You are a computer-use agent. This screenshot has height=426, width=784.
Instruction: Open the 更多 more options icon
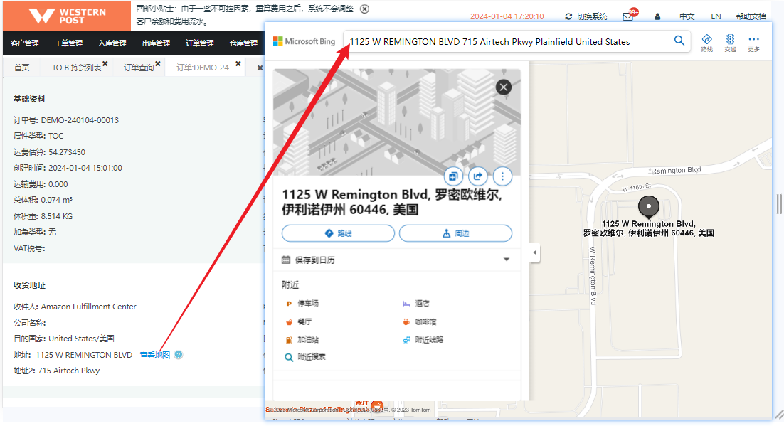point(753,43)
